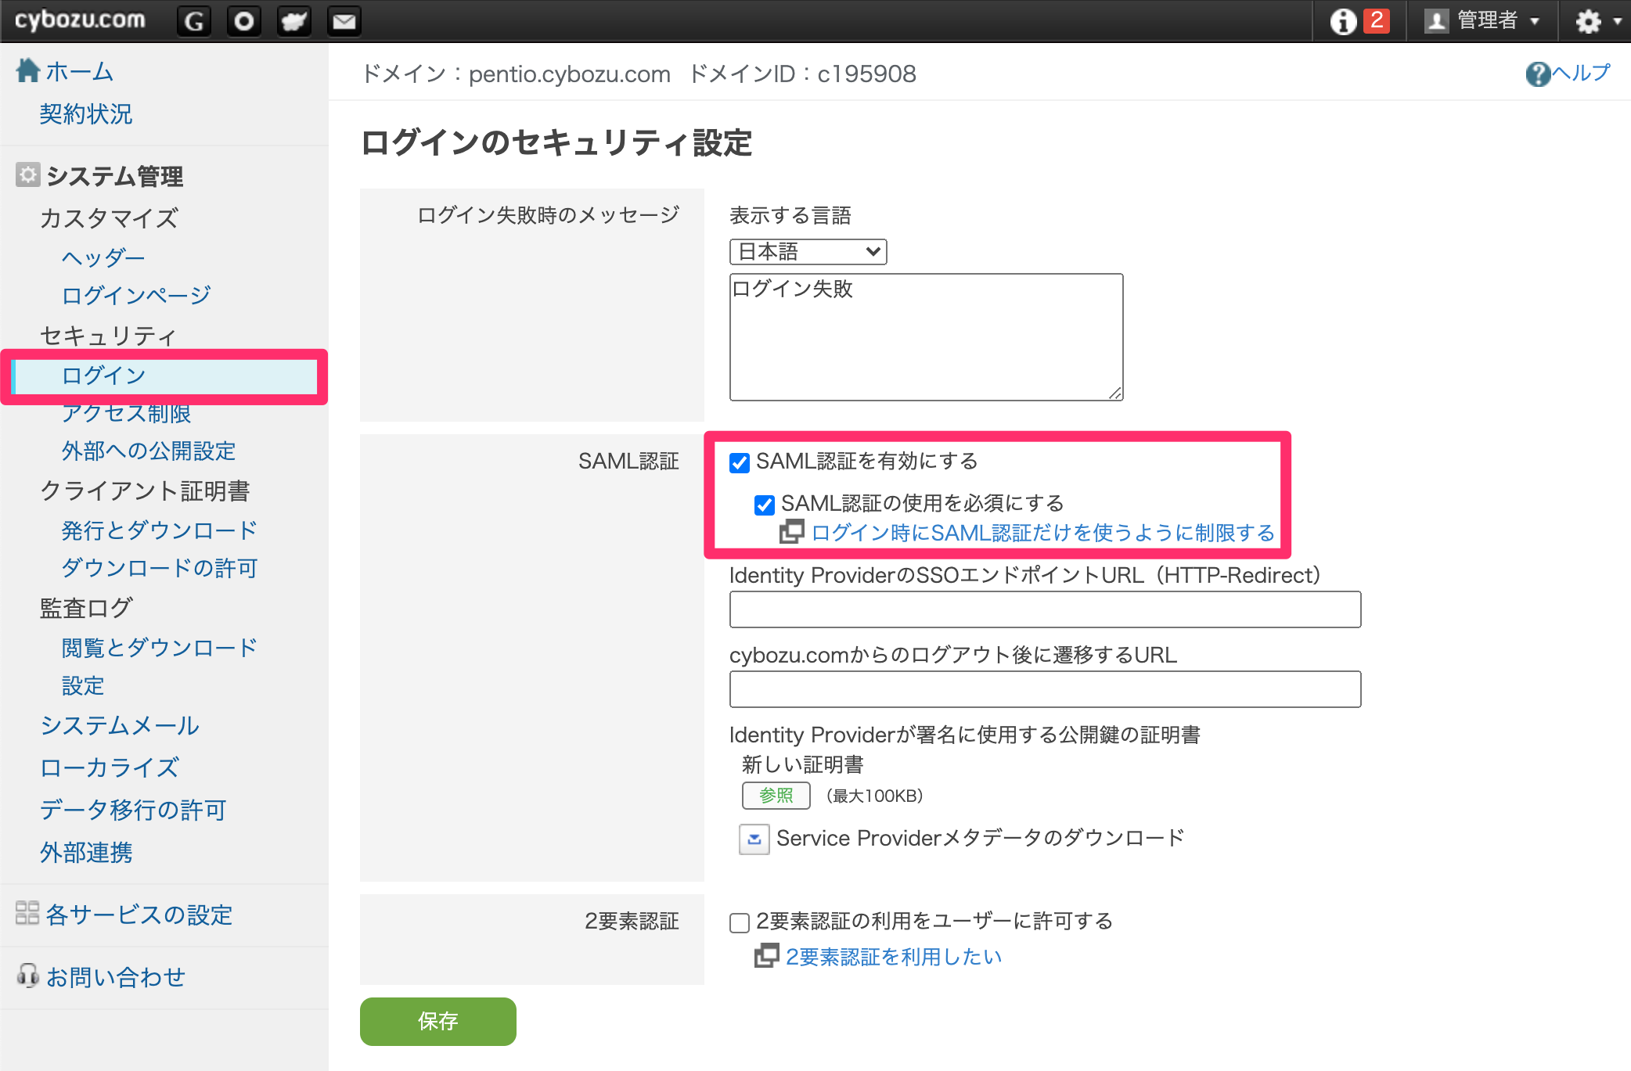Open ログインページ customization
This screenshot has height=1071, width=1631.
[136, 295]
